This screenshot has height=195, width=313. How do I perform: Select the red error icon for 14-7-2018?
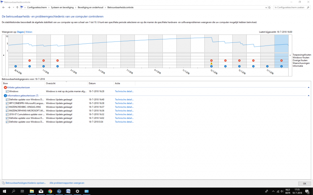pos(225,61)
